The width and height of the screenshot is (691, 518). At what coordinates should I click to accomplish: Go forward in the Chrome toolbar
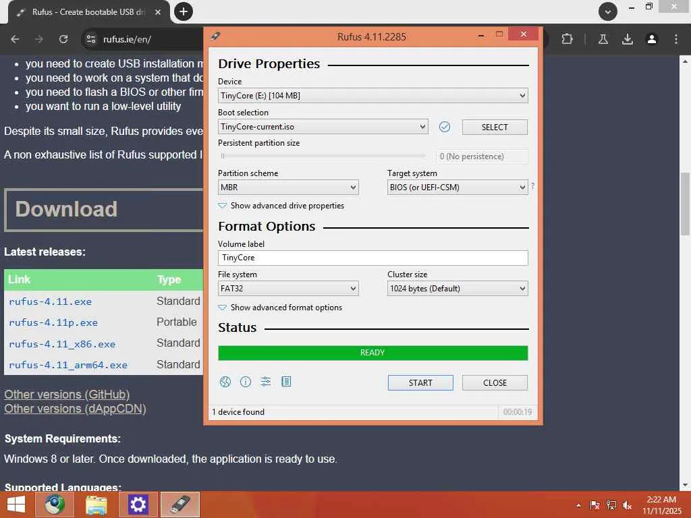tap(39, 39)
